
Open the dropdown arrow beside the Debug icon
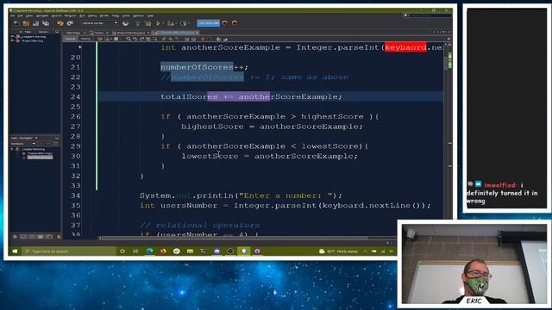(175, 23)
